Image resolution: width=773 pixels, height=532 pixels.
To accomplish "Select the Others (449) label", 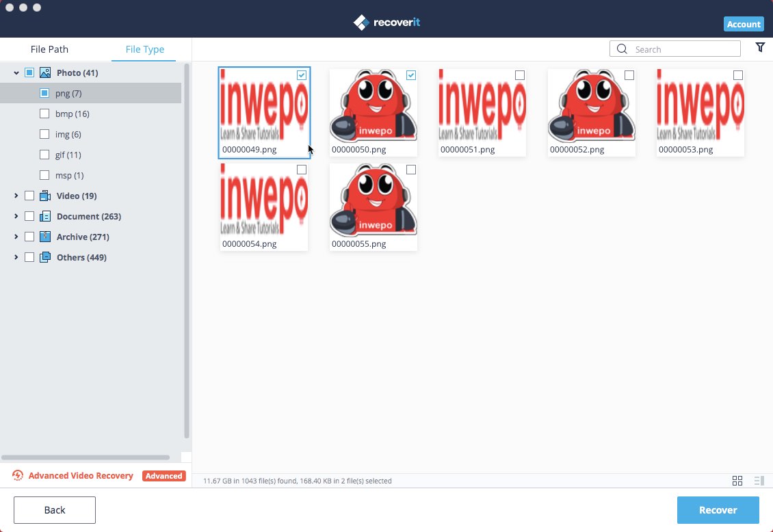I will pos(81,257).
